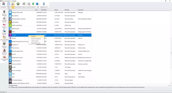Pin the Description Panel
The width and height of the screenshot is (172, 93).
coord(169,86)
